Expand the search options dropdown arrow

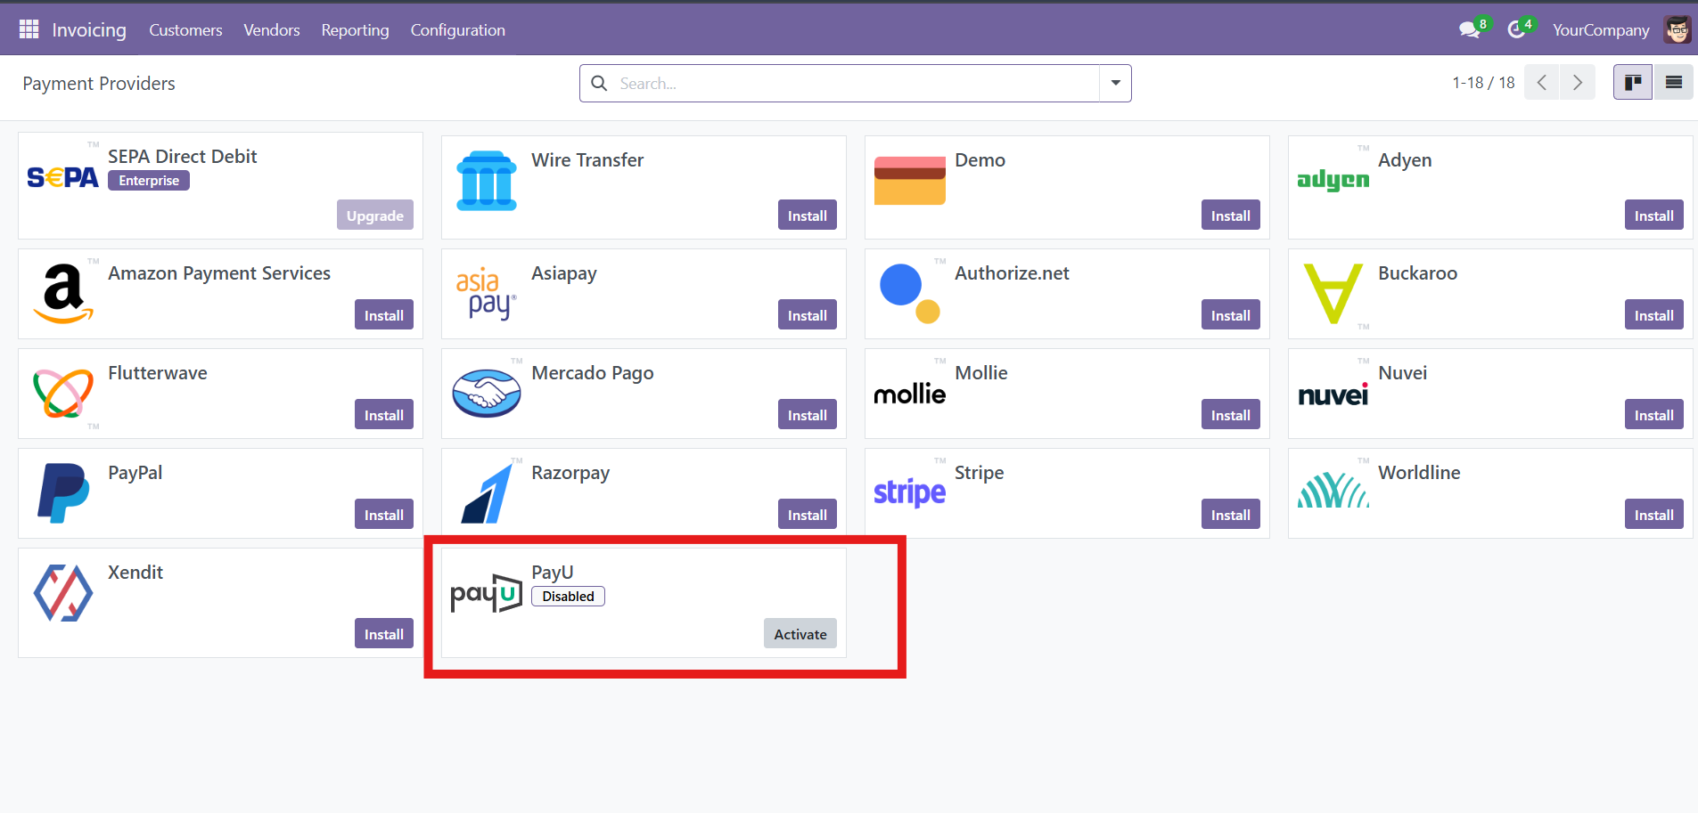click(x=1115, y=83)
